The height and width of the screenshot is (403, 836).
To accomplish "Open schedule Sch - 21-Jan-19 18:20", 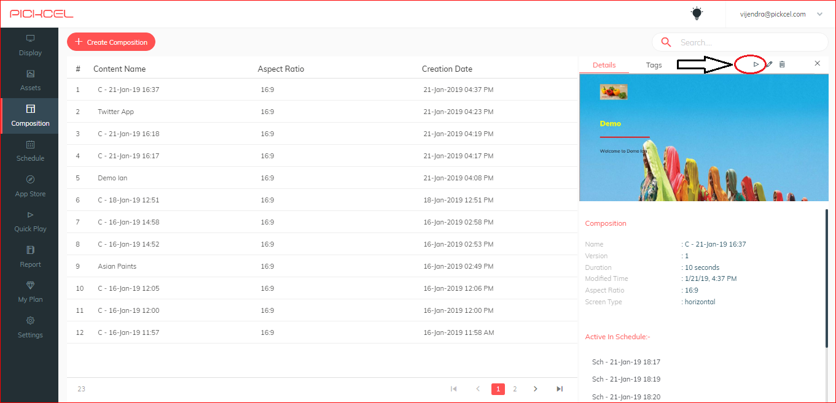I will point(626,397).
